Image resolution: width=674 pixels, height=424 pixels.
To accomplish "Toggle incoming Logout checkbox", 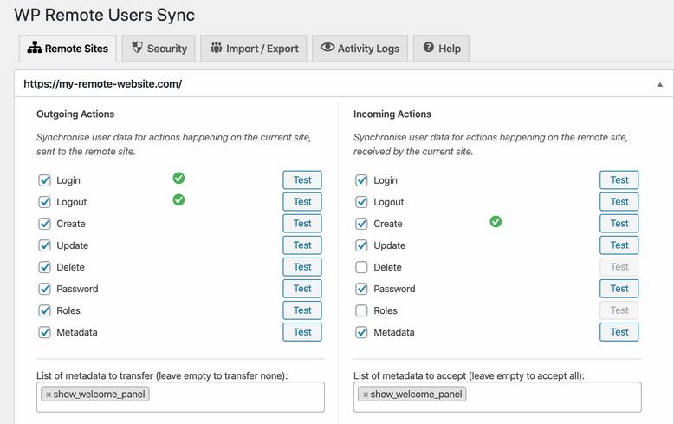I will click(x=361, y=202).
